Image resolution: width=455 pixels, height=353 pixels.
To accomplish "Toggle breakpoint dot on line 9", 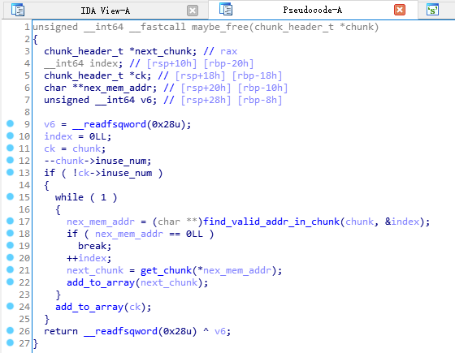I will (x=10, y=123).
